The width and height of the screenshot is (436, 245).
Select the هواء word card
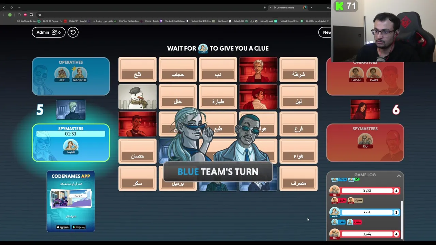[298, 151]
